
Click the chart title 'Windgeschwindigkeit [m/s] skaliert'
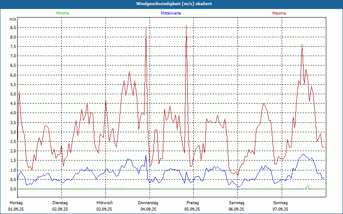tap(174, 4)
